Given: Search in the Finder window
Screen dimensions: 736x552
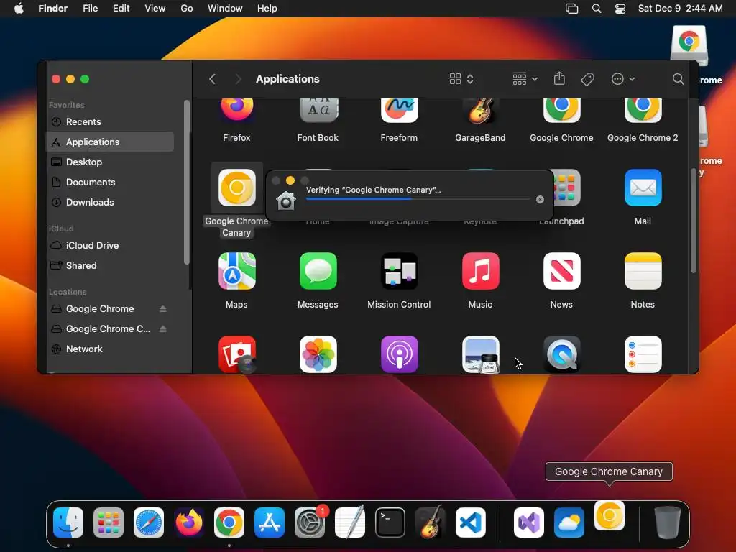Looking at the screenshot, I should [x=678, y=79].
